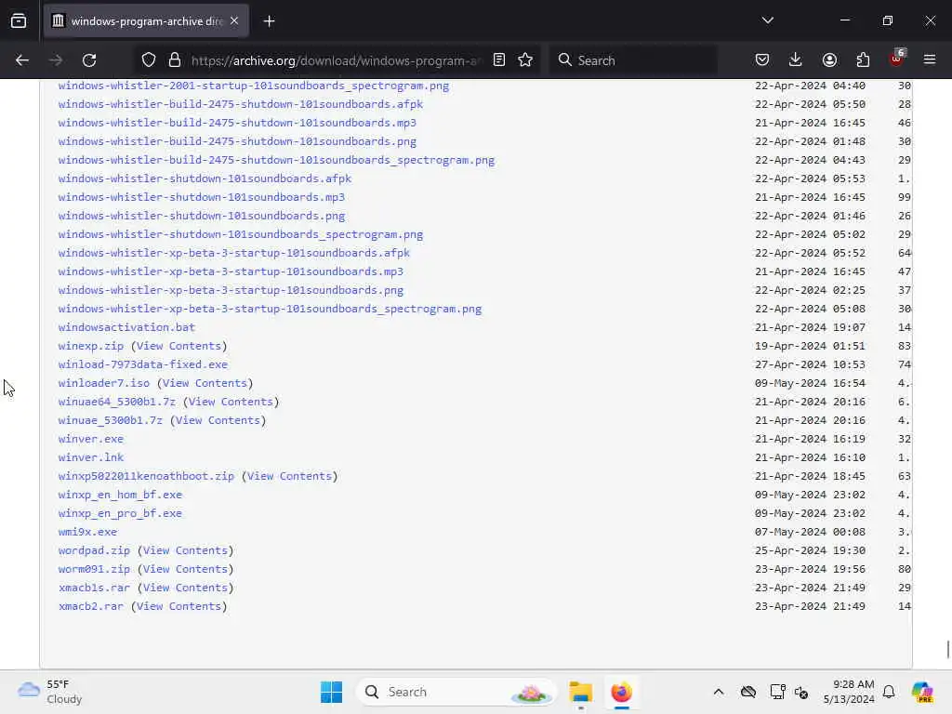Open the Save to Pocket icon
This screenshot has height=714, width=952.
click(x=762, y=60)
